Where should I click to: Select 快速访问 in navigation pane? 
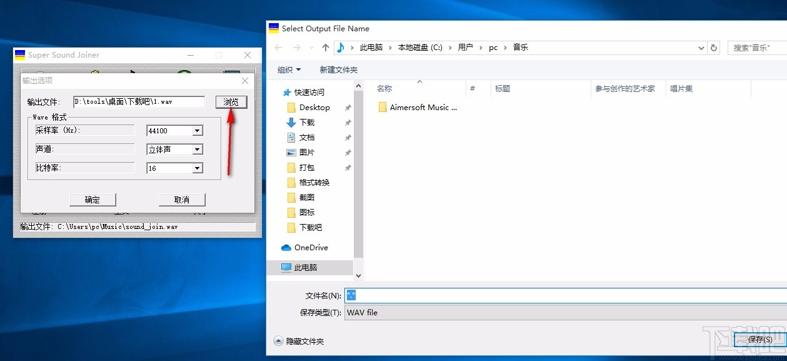(x=309, y=93)
